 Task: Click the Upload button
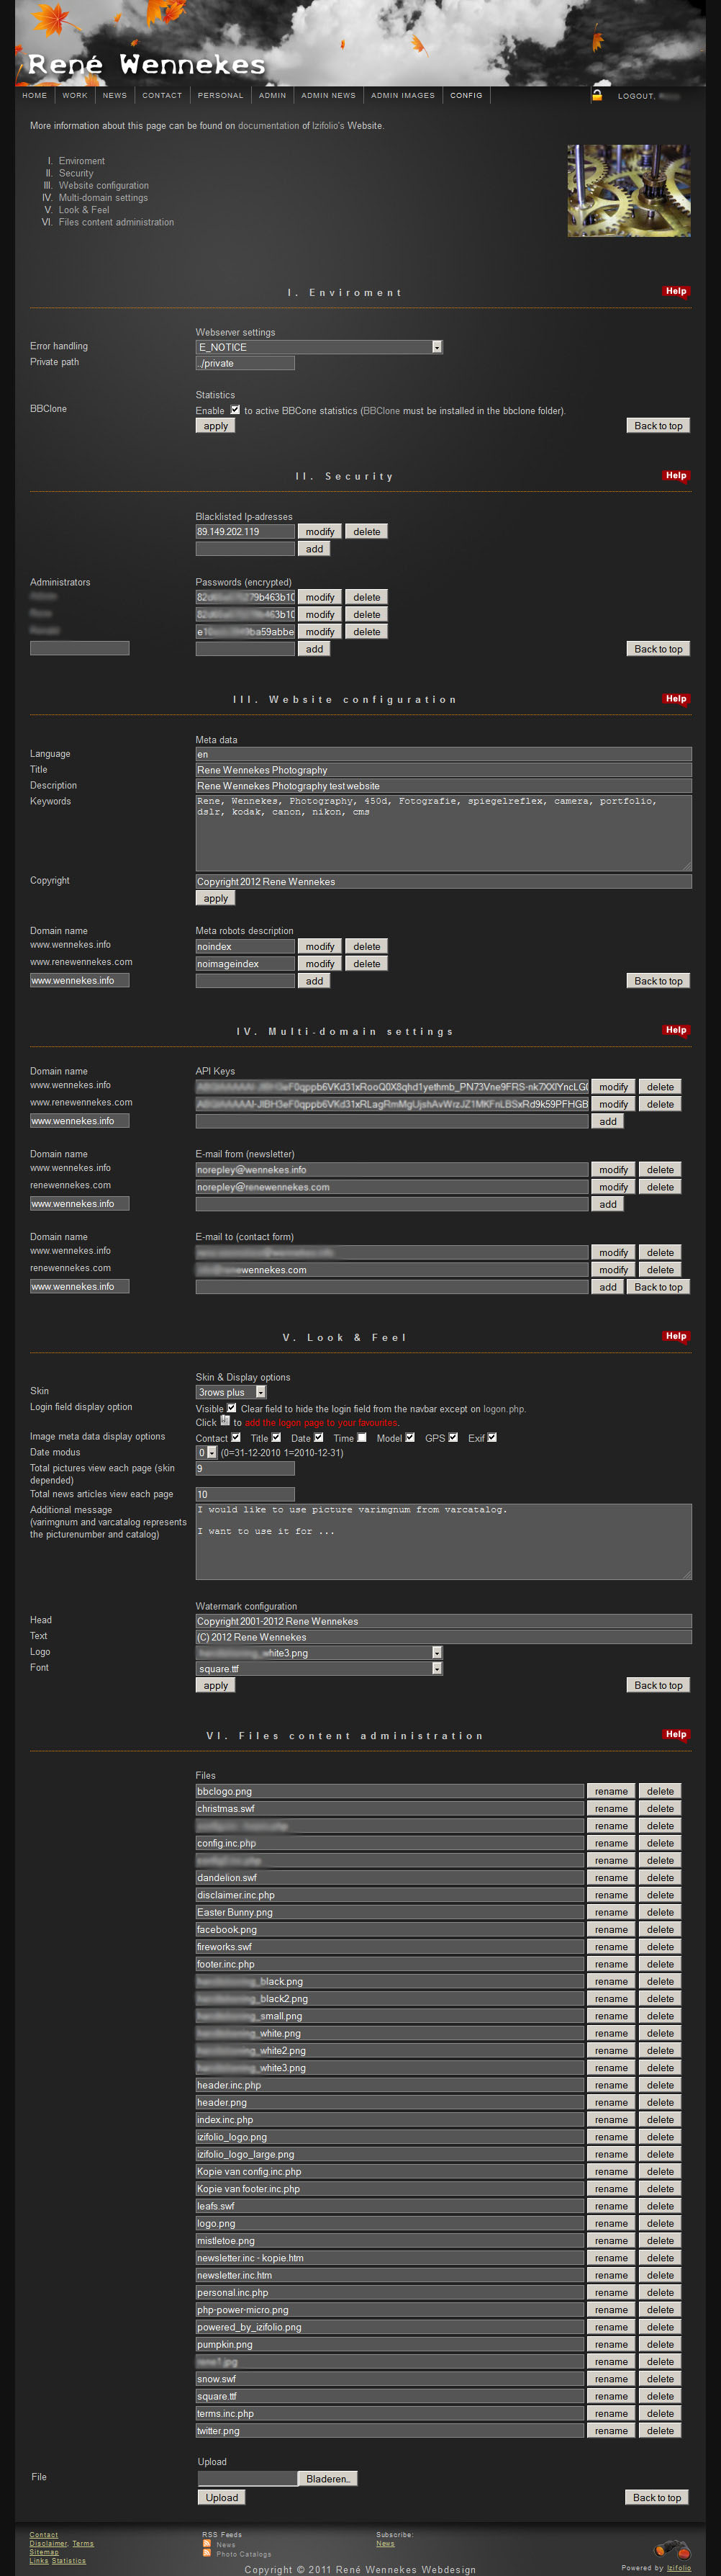pyautogui.click(x=222, y=2497)
